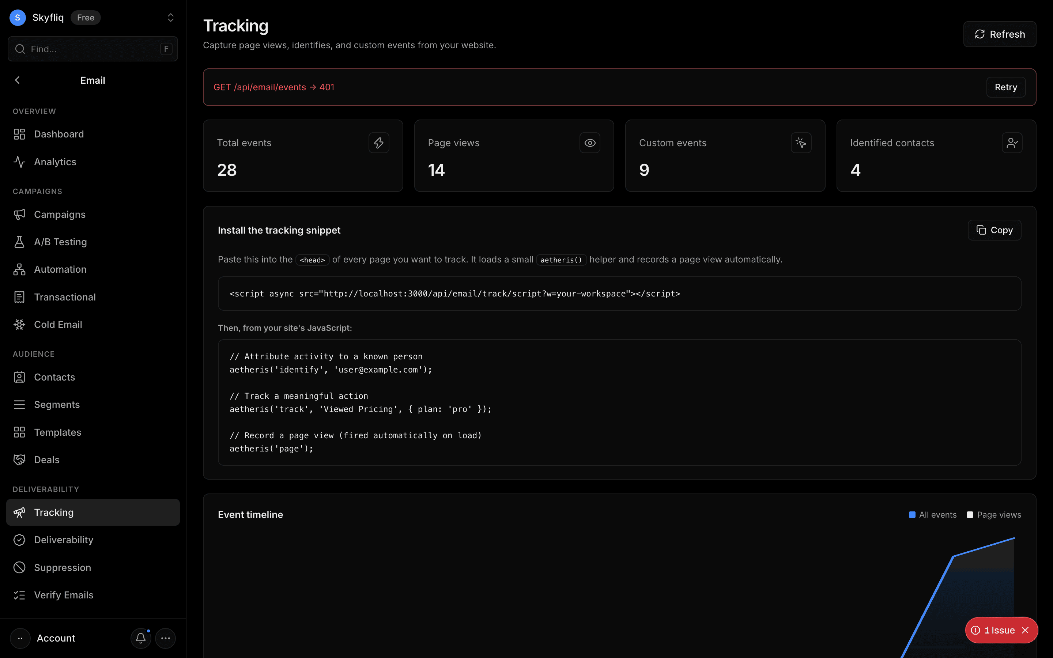Open the Campaigns page
The height and width of the screenshot is (658, 1053).
(x=93, y=215)
